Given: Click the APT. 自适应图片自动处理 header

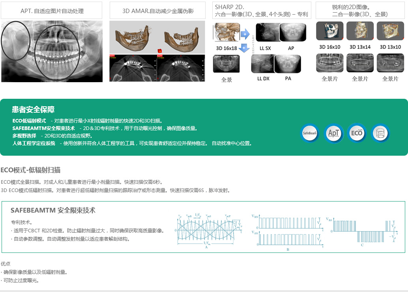Looking at the screenshot, I should pyautogui.click(x=52, y=11).
